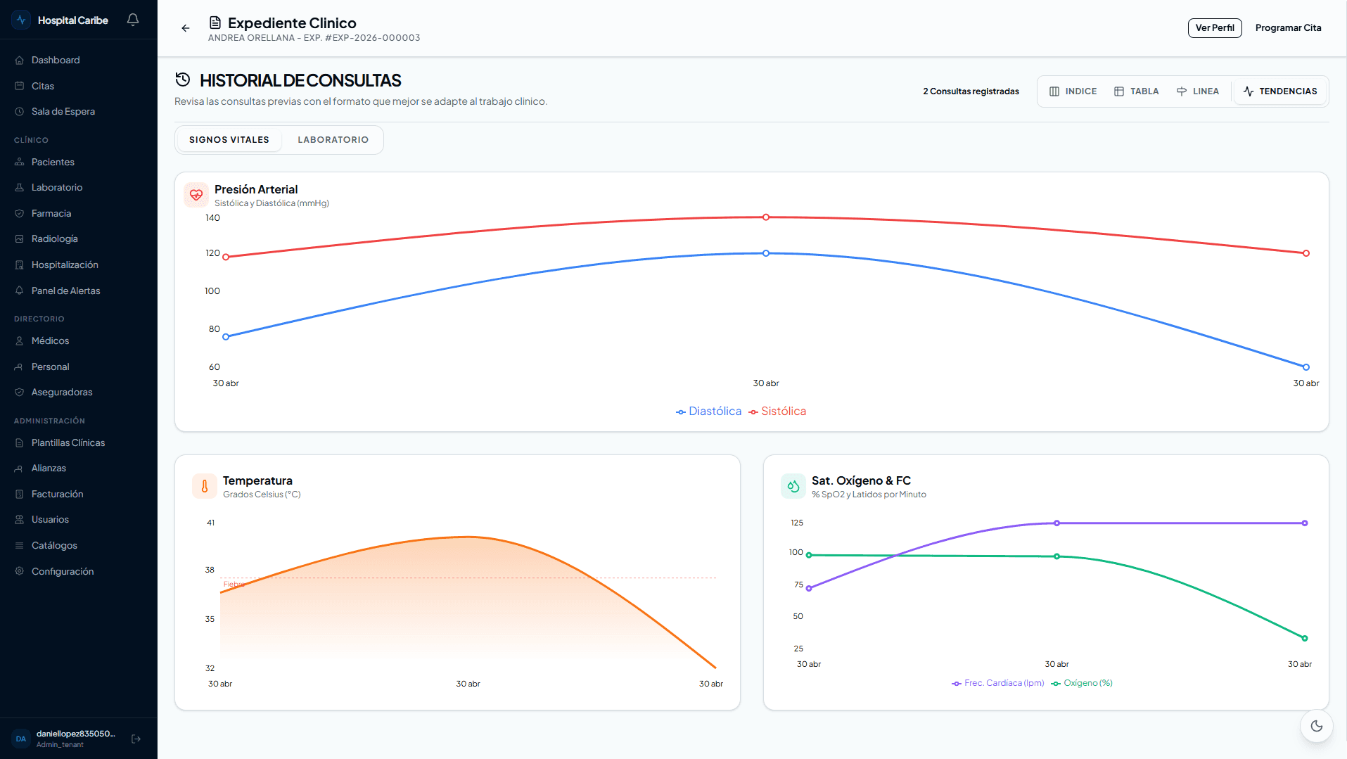Click the Panel de Alertas bell icon
Image resolution: width=1347 pixels, height=759 pixels.
[x=20, y=291]
